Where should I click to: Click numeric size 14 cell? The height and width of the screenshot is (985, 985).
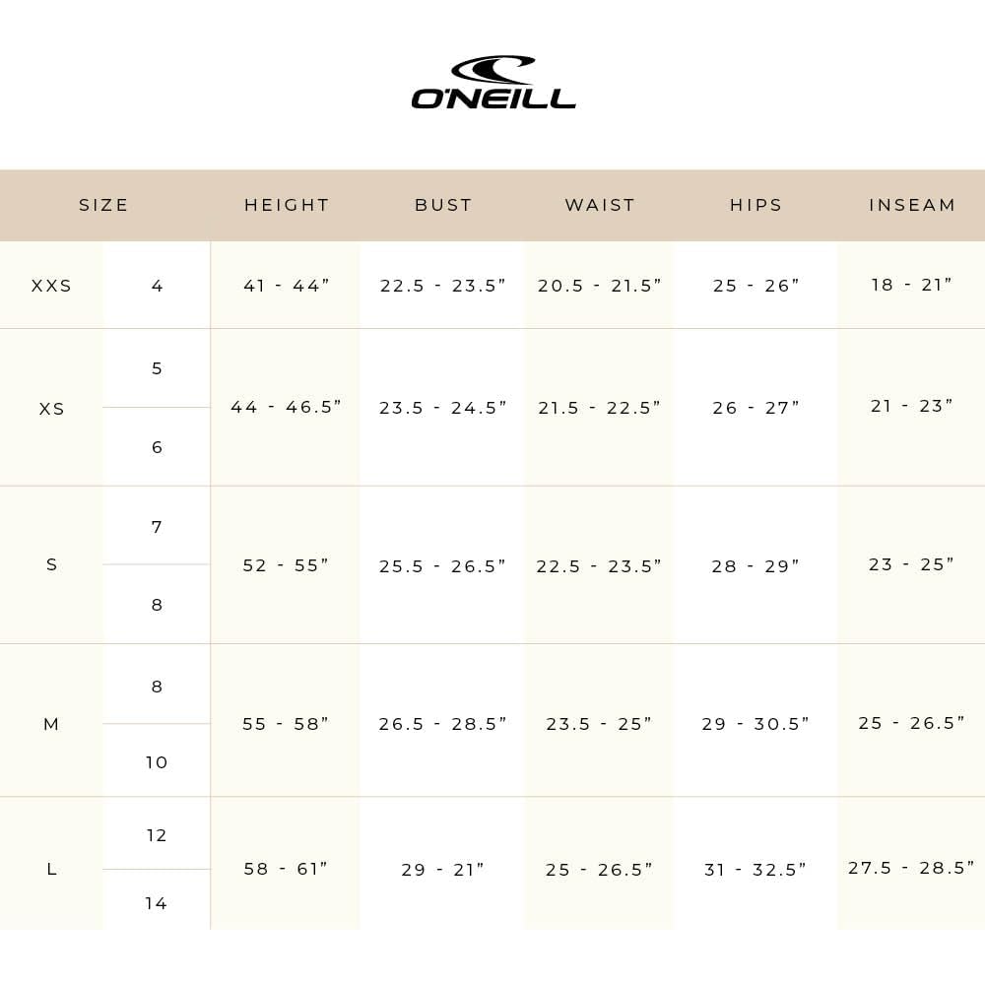click(157, 902)
